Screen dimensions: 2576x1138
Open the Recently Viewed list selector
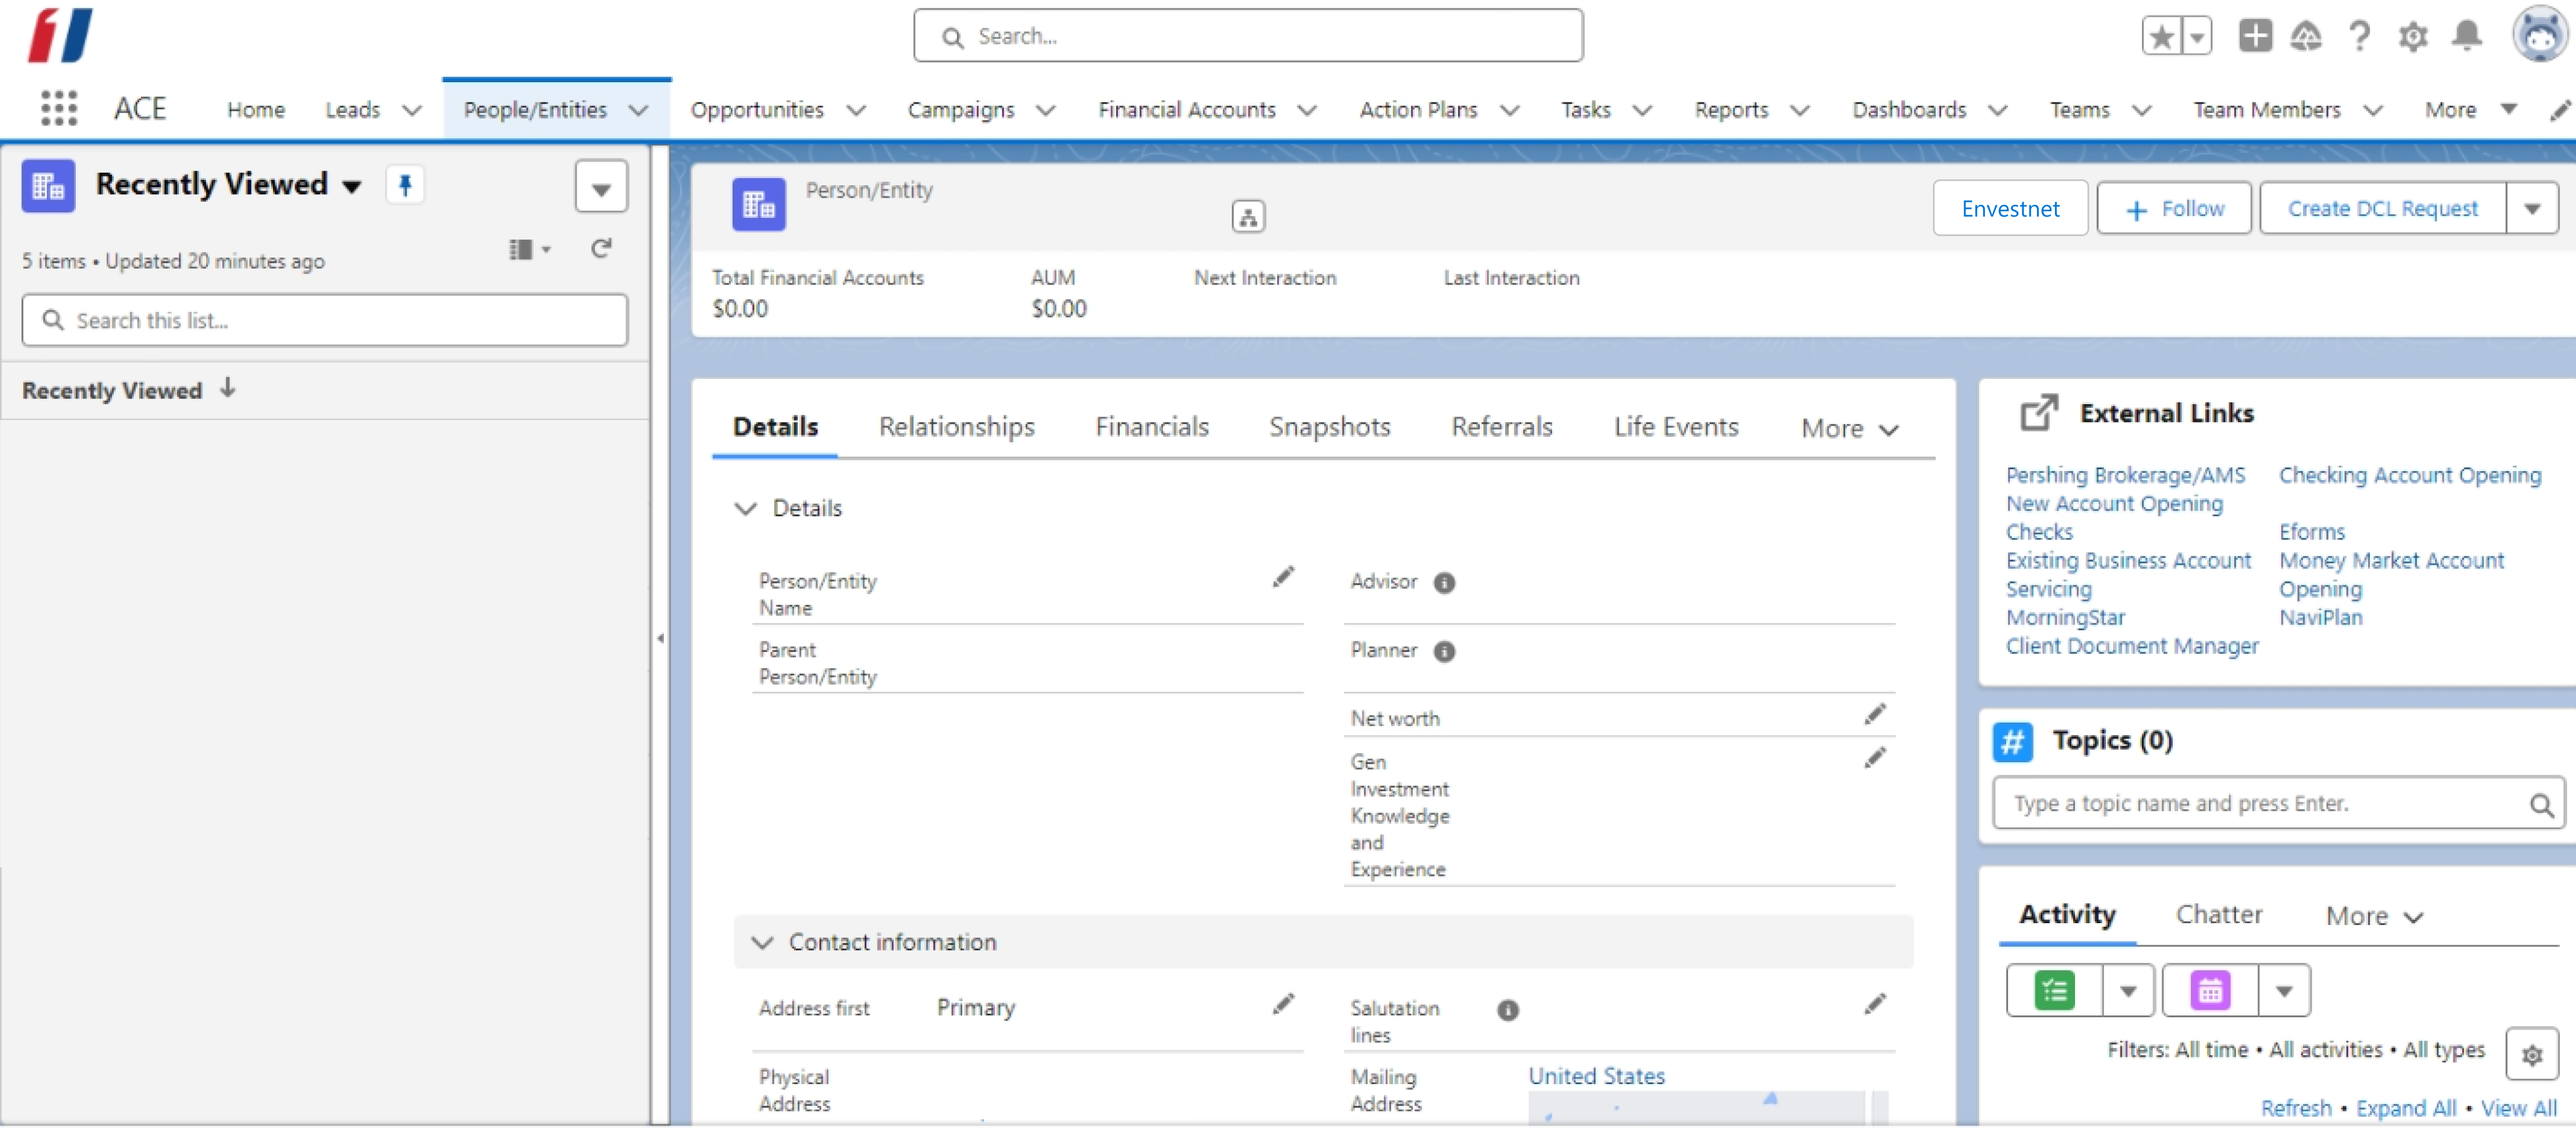(x=351, y=186)
